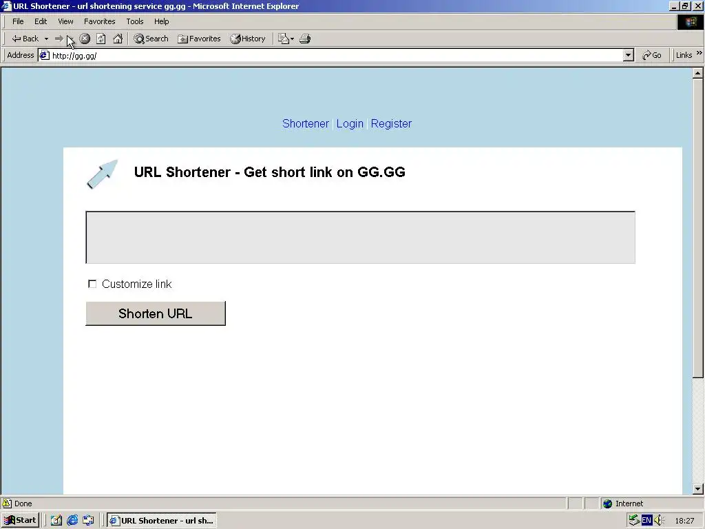Click the volume speaker tray icon
The image size is (705, 529).
click(659, 521)
